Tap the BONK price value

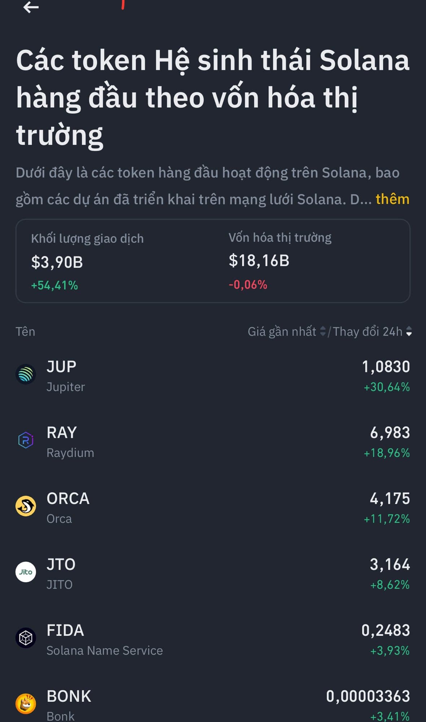click(x=368, y=696)
